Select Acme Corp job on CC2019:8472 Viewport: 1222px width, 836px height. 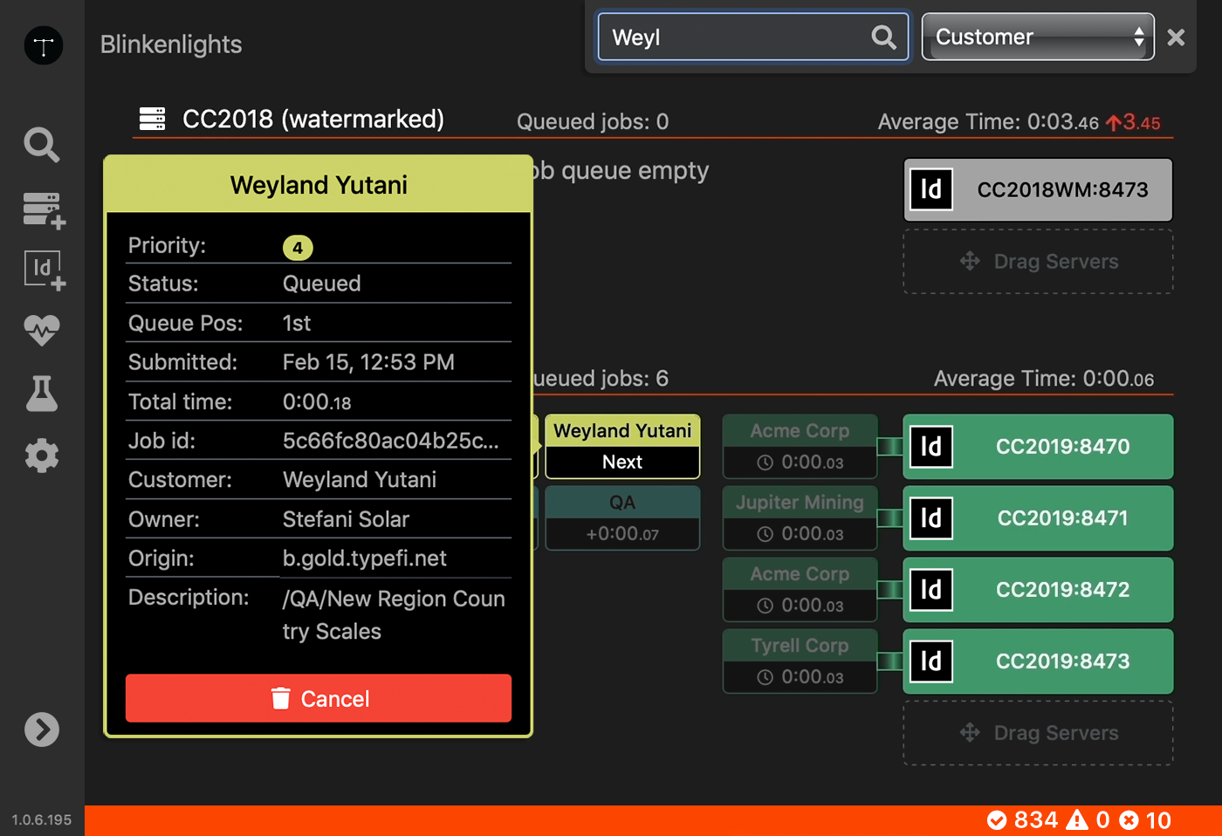[x=800, y=589]
